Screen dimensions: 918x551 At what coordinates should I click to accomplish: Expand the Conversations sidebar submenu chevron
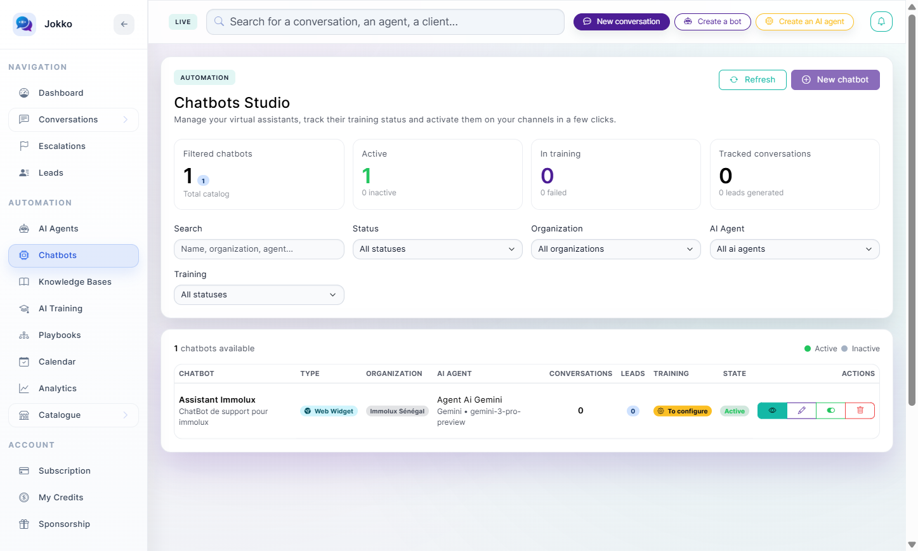click(126, 120)
